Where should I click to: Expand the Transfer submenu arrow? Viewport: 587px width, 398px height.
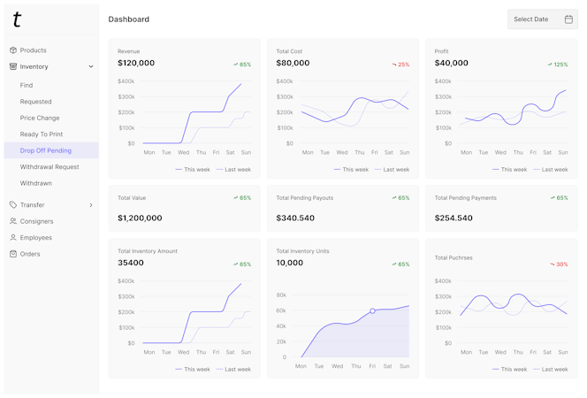pos(91,205)
